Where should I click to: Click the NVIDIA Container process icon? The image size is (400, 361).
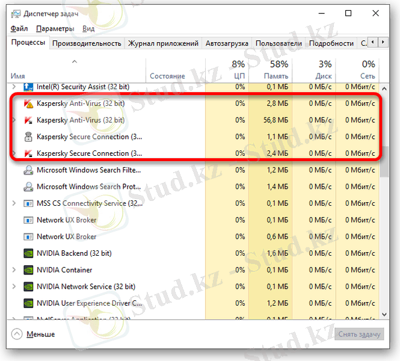click(x=28, y=270)
